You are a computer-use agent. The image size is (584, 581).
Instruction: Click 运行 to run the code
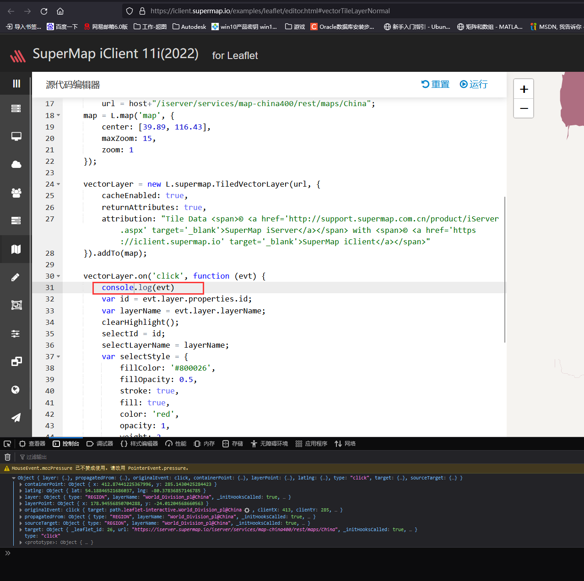click(474, 84)
